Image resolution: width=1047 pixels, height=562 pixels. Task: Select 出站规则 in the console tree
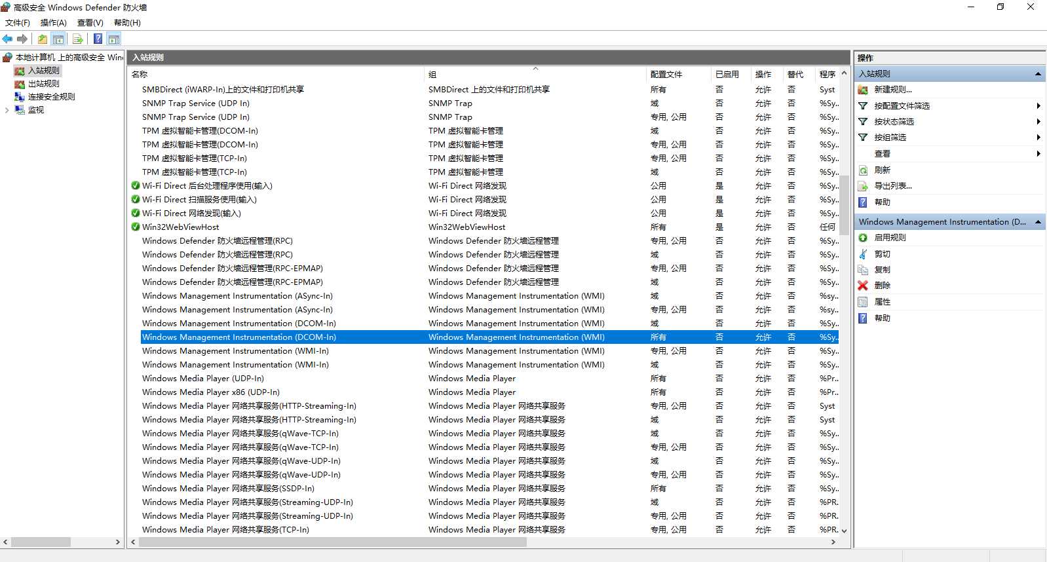(43, 84)
